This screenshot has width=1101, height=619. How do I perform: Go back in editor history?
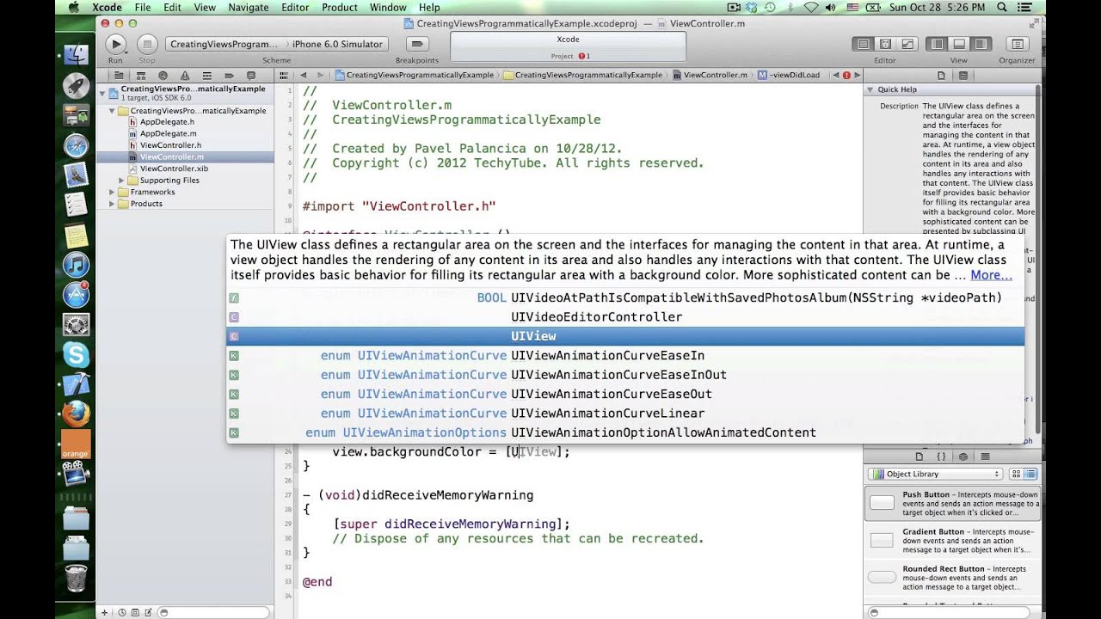(302, 76)
